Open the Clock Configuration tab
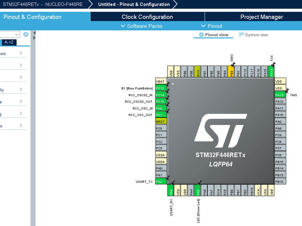The image size is (302, 226). point(147,17)
